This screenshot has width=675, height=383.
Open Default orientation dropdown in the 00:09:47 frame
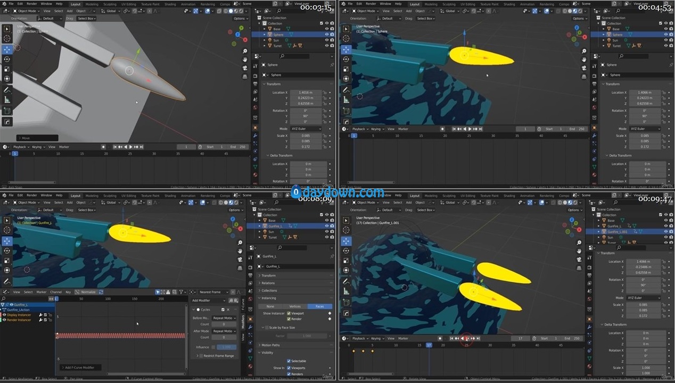tap(389, 210)
